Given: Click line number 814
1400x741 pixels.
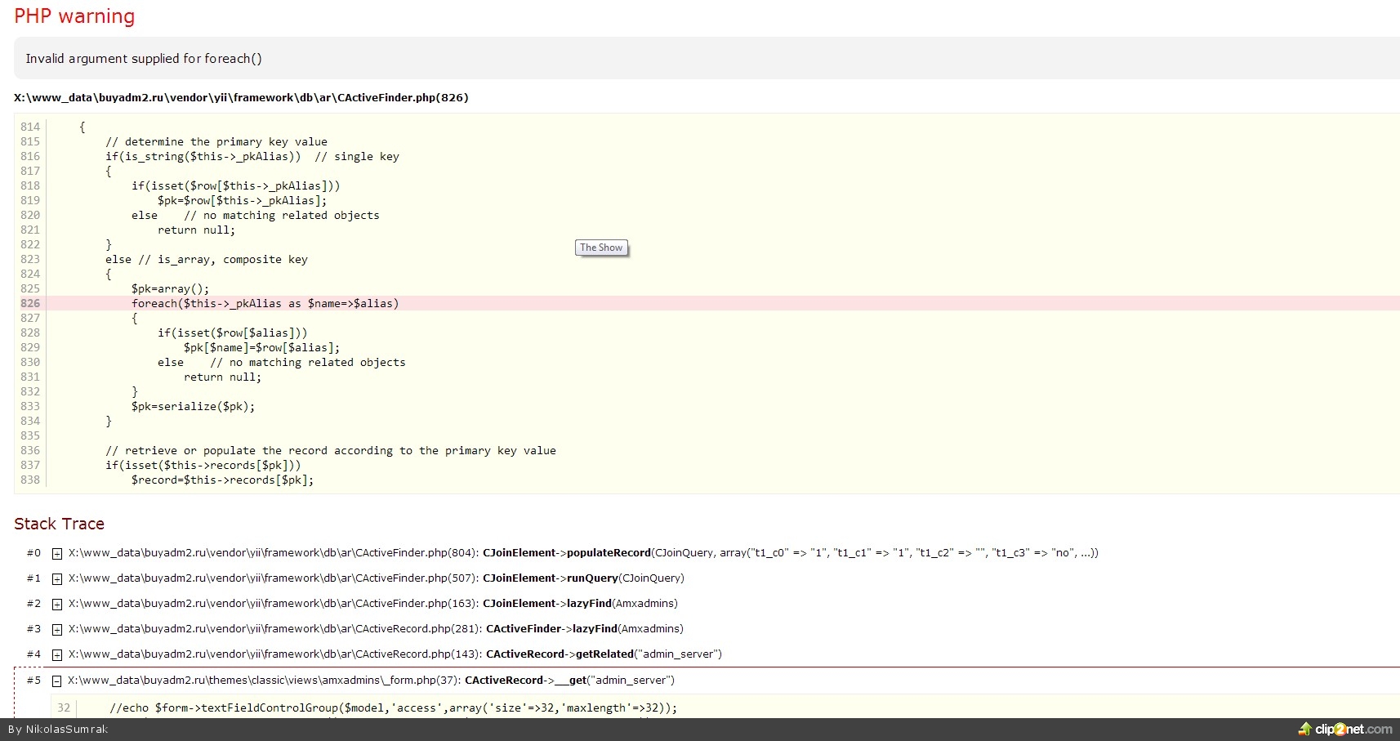Looking at the screenshot, I should coord(30,127).
